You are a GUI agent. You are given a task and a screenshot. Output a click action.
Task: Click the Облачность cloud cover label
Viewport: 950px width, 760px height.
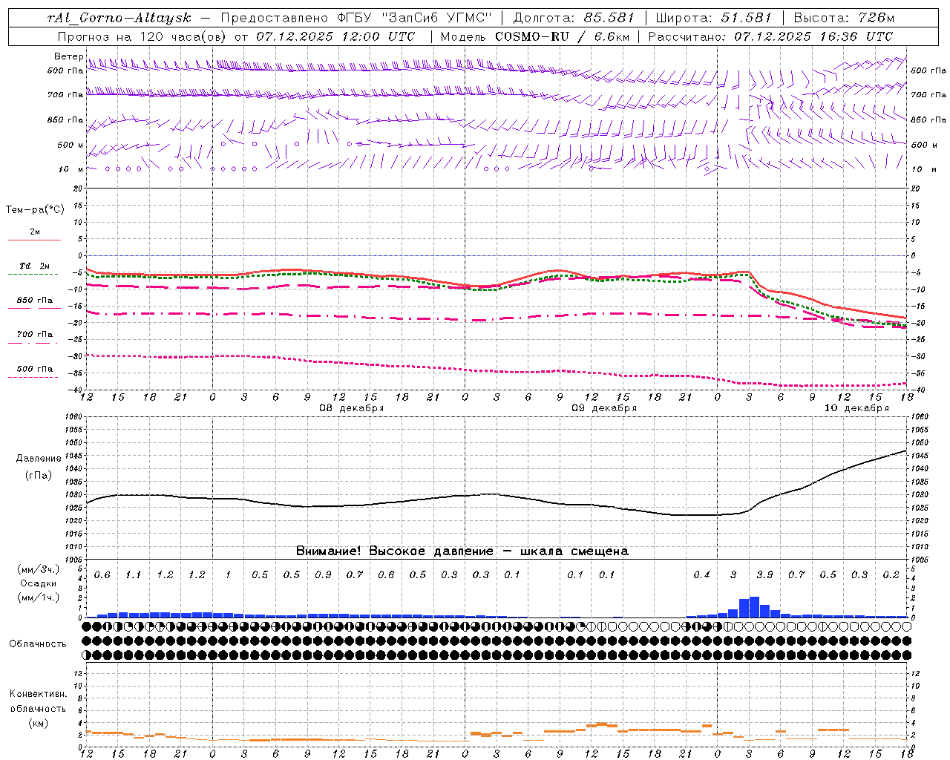[x=38, y=643]
